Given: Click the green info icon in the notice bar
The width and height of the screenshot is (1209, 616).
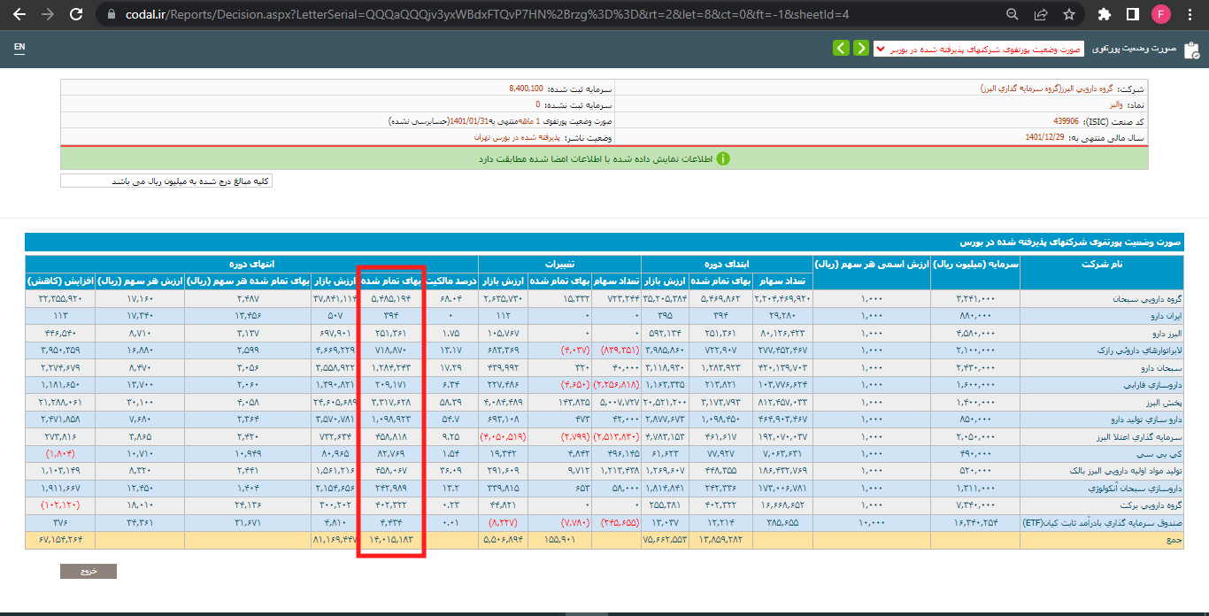Looking at the screenshot, I should click(x=723, y=159).
